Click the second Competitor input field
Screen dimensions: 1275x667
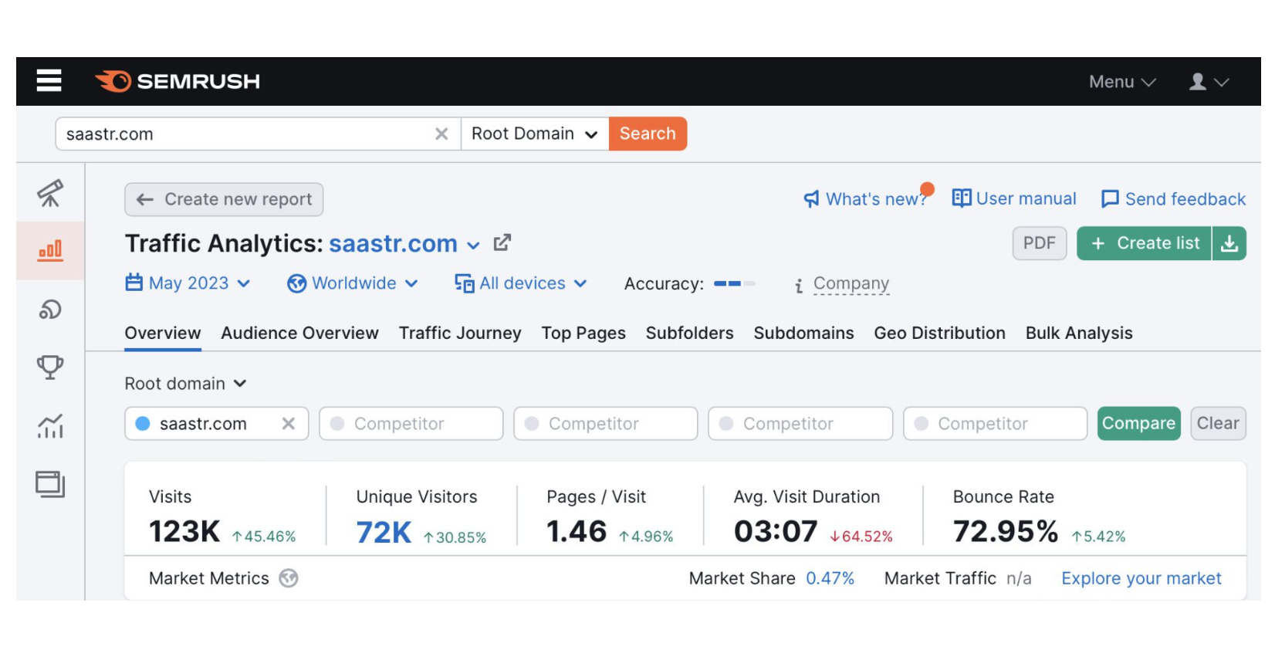[606, 424]
